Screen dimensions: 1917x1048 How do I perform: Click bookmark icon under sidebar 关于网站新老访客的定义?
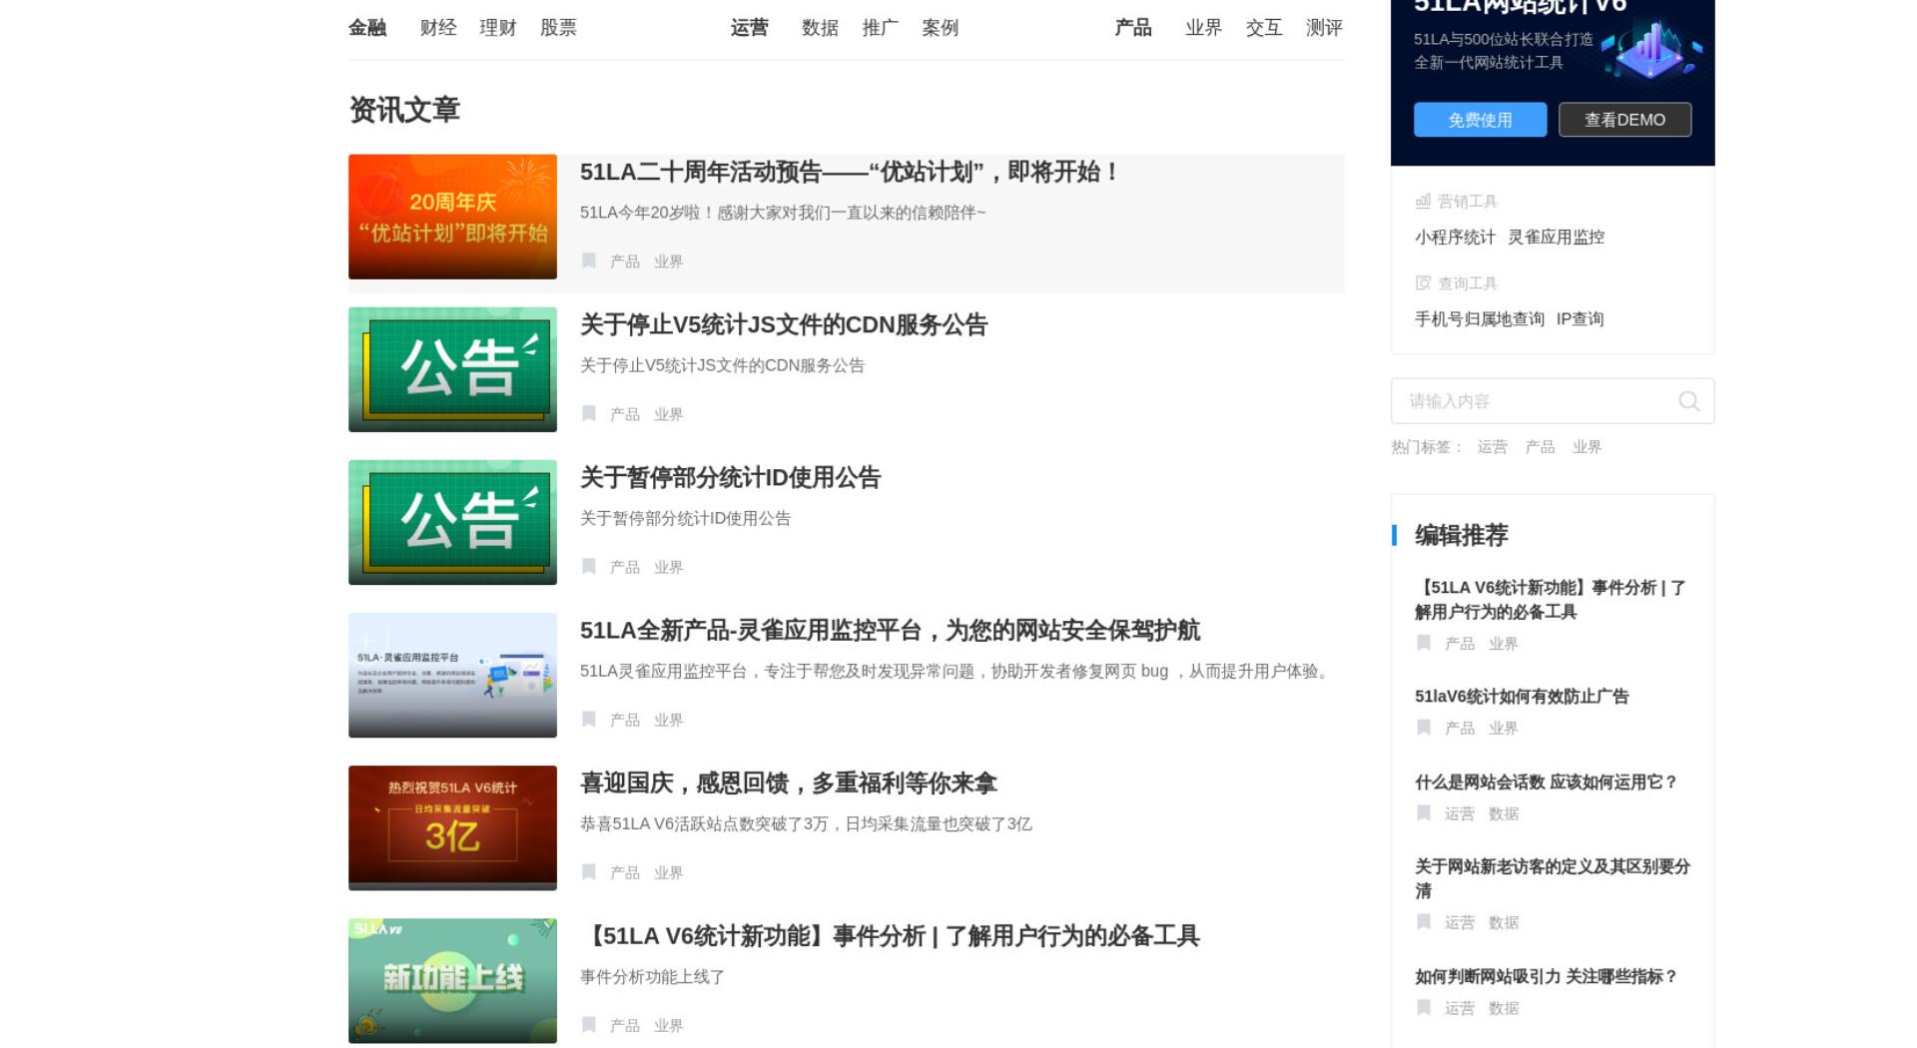[1424, 921]
